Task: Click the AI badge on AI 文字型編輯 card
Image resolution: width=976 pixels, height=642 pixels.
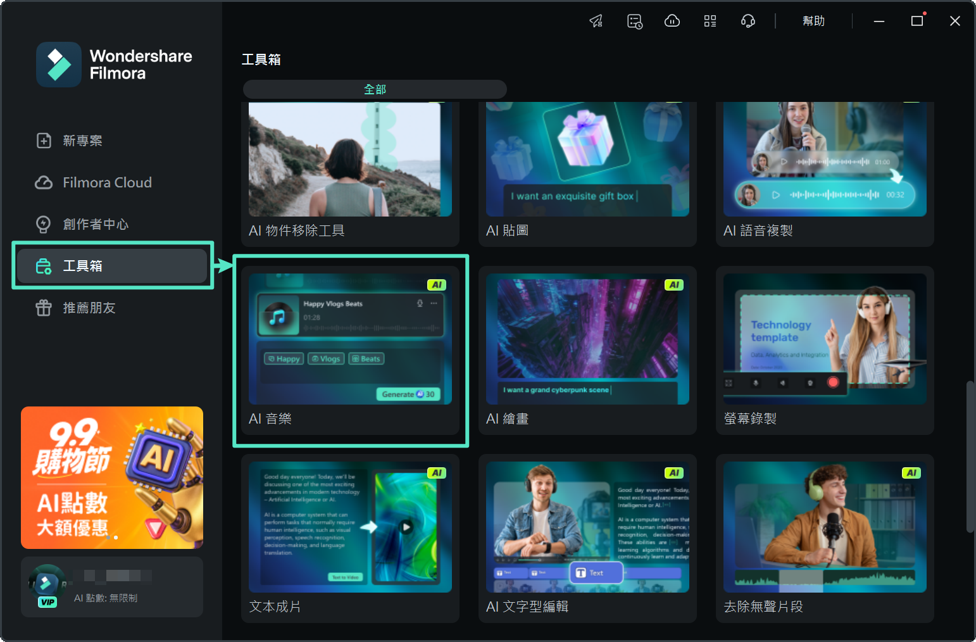Action: point(674,473)
